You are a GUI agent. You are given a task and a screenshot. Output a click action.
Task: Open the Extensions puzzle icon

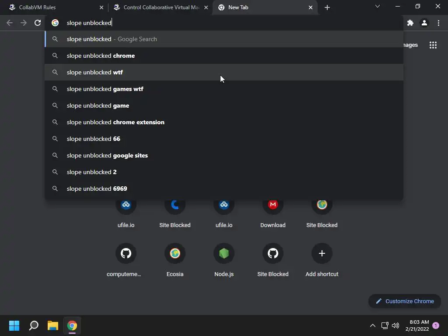pos(410,23)
